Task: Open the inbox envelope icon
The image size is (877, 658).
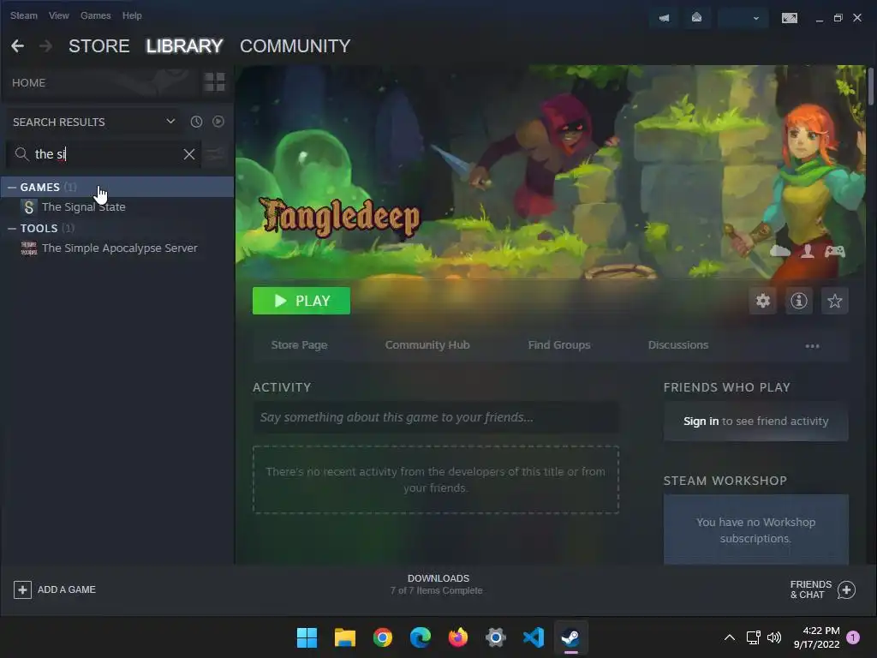Action: (x=696, y=18)
